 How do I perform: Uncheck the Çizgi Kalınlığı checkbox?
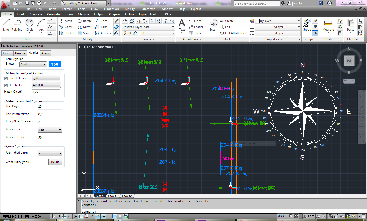pyautogui.click(x=6, y=78)
